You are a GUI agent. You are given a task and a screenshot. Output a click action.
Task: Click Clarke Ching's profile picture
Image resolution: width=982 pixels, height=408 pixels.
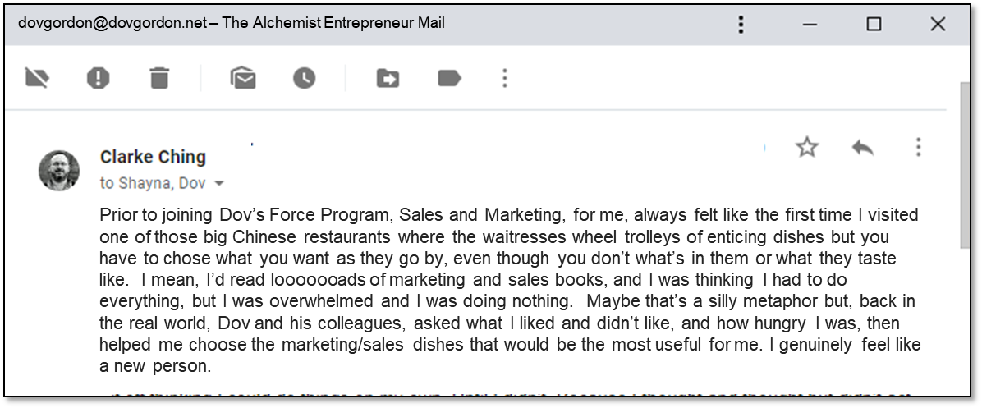pos(59,170)
